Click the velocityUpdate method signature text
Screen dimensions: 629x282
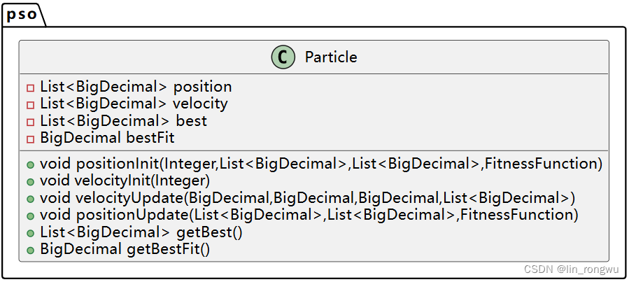(307, 199)
